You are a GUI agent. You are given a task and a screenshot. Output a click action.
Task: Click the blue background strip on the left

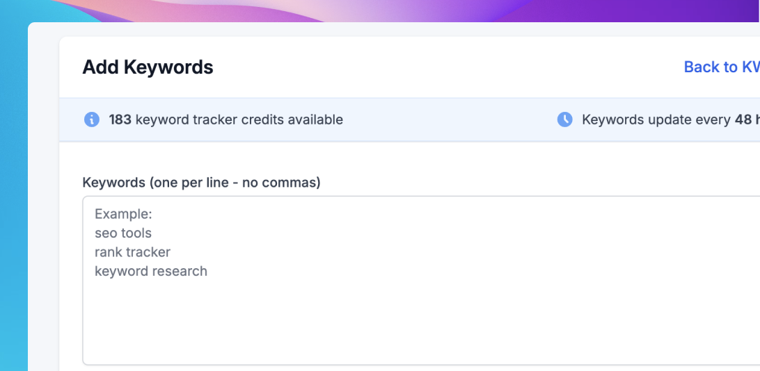tap(14, 208)
